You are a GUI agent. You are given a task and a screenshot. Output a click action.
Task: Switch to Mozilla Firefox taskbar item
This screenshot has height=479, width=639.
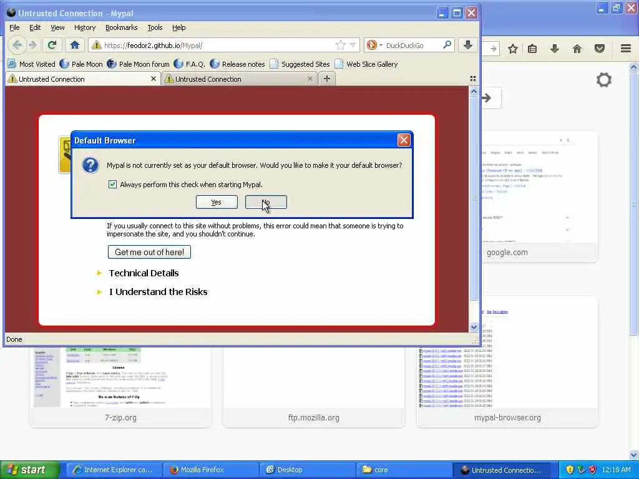pos(210,470)
